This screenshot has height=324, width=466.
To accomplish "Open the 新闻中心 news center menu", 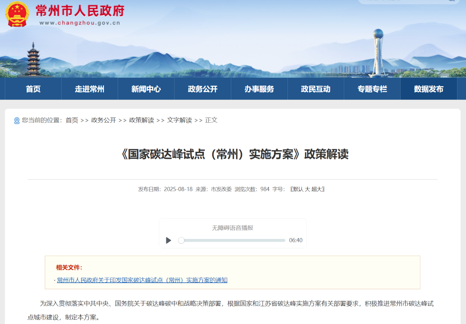I will click(x=146, y=89).
